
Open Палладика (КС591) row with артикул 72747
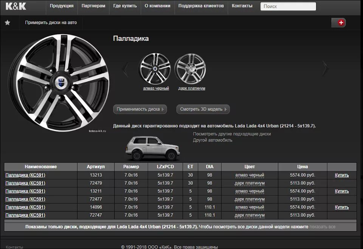25,215
